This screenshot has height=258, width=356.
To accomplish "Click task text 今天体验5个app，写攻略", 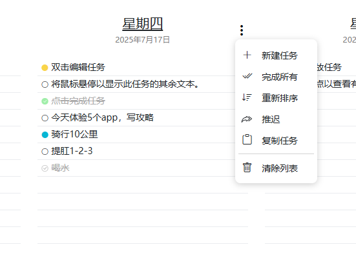I will [x=102, y=117].
